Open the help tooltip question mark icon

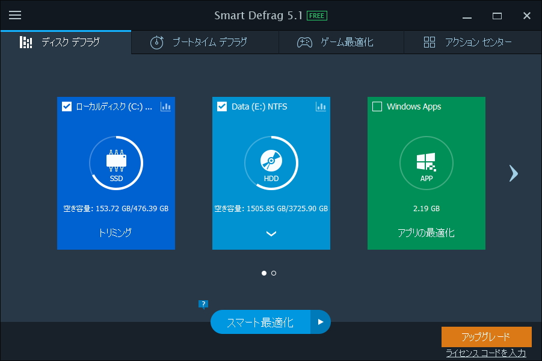[x=203, y=304]
